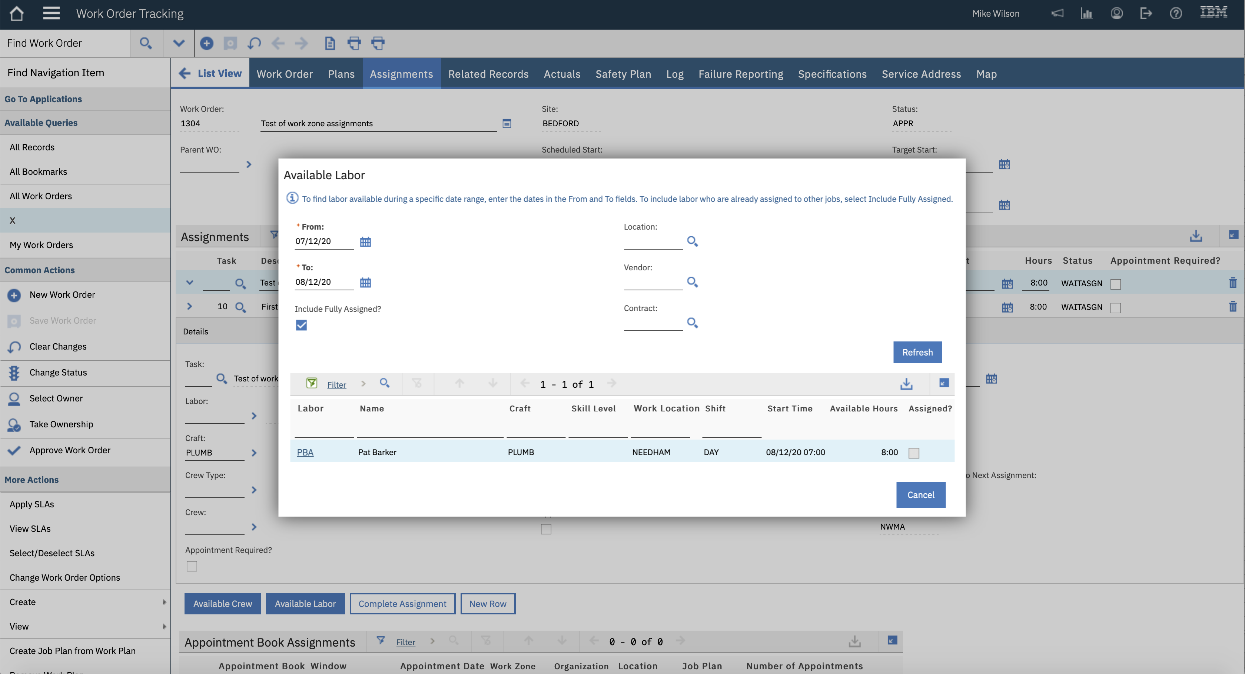Create a new work order using the toolbar icon
Screen dimensions: 1245x674
[206, 43]
